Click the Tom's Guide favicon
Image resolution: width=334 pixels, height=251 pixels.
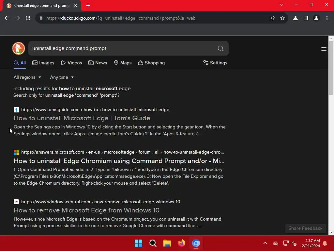coord(16,110)
